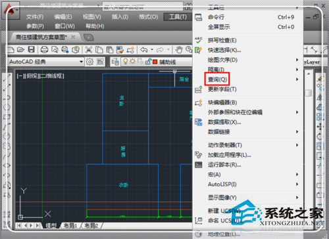The width and height of the screenshot is (329, 239).
Task: Select the Circle draw tool
Action: (7, 136)
